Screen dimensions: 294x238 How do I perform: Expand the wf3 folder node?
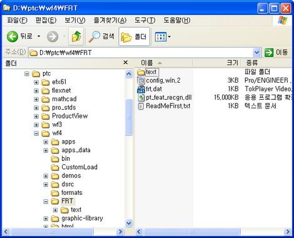(36, 125)
